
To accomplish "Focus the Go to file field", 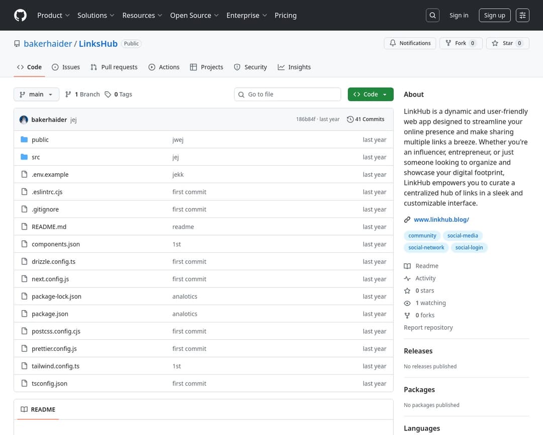I will pyautogui.click(x=288, y=94).
